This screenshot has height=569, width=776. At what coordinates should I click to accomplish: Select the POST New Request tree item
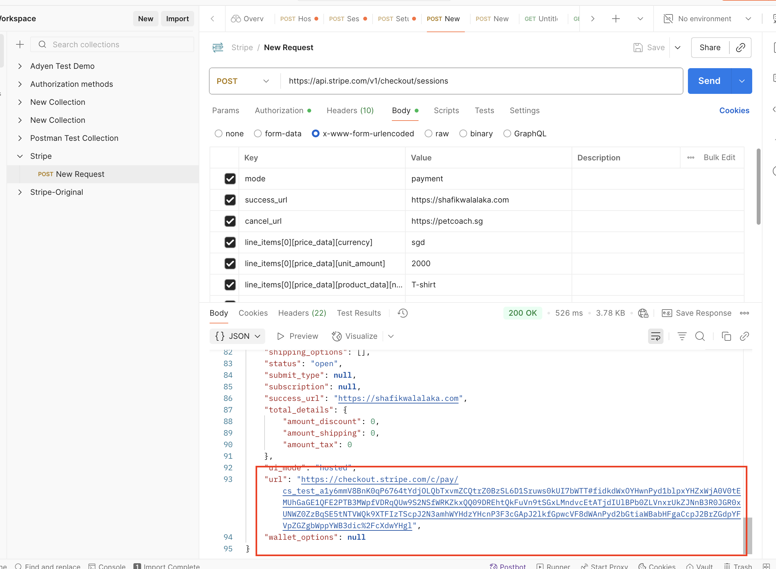[x=103, y=174]
